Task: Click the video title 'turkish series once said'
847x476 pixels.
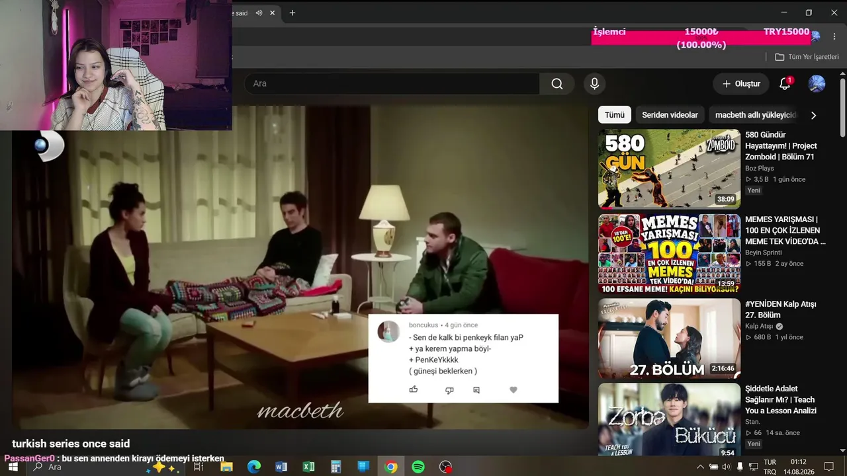Action: coord(71,444)
